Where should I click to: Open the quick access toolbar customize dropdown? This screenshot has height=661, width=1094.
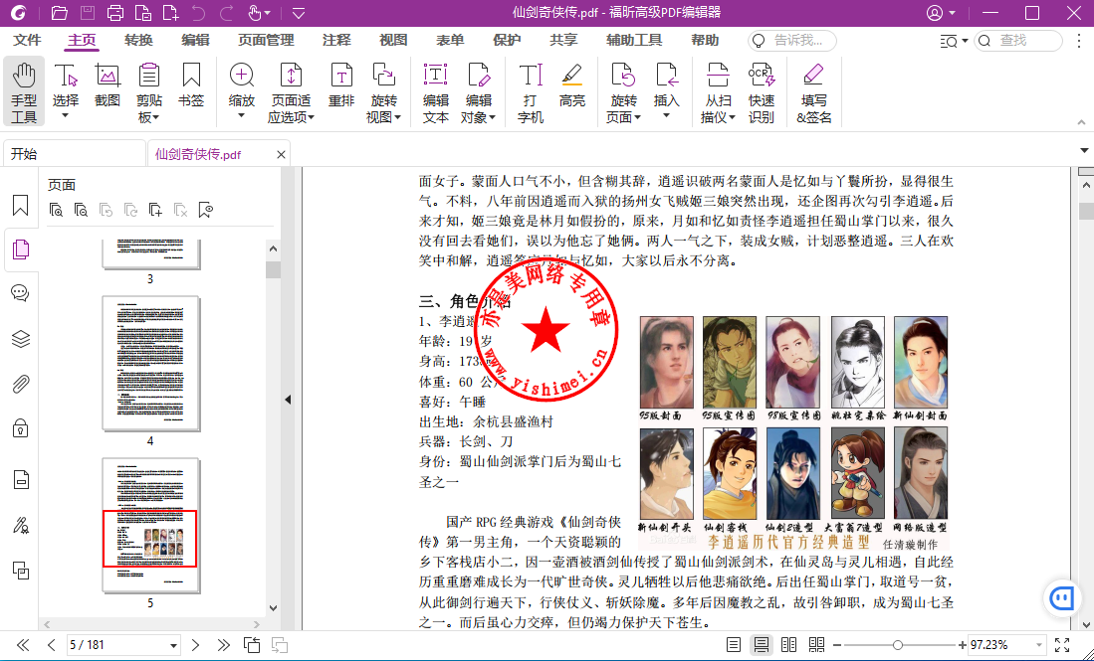coord(299,13)
